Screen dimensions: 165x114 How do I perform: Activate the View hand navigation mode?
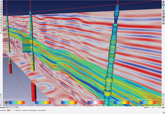[163, 5]
